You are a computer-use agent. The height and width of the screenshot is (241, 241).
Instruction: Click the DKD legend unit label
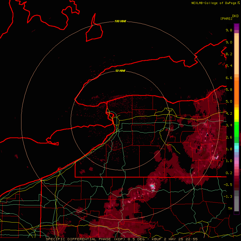[235, 16]
